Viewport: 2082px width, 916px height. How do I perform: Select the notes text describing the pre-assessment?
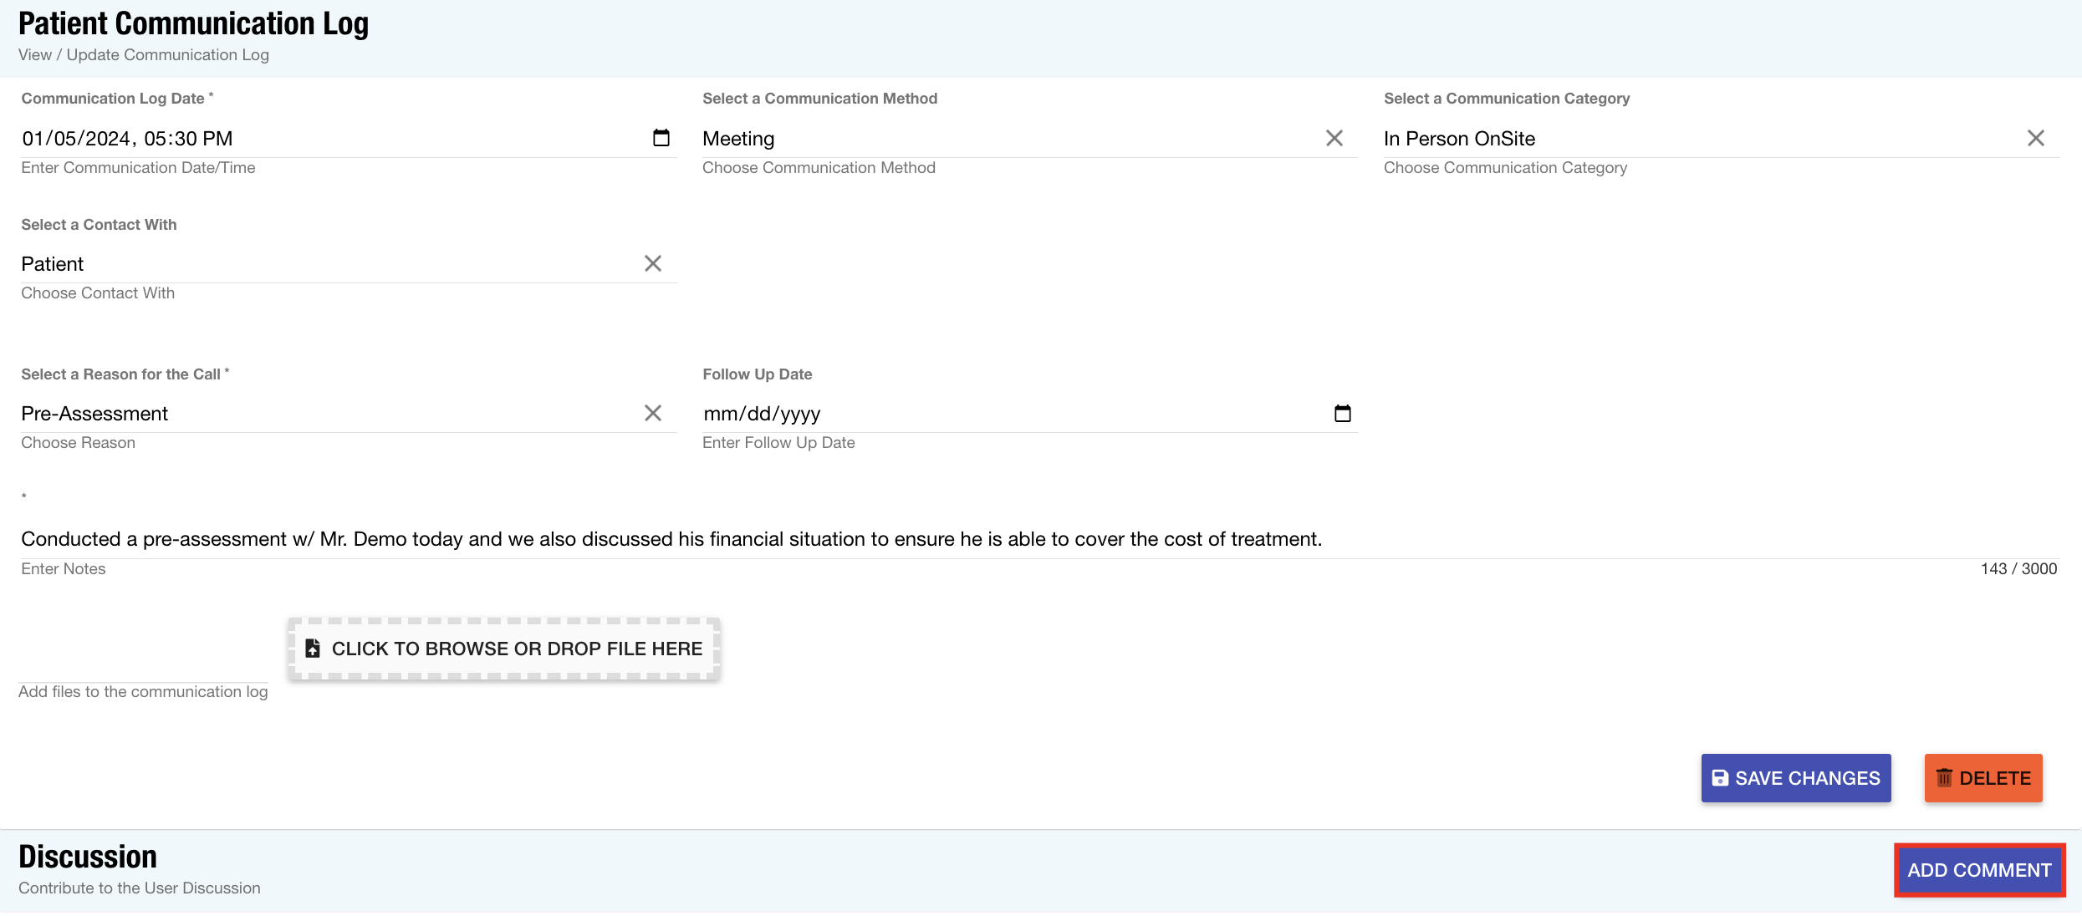(669, 538)
